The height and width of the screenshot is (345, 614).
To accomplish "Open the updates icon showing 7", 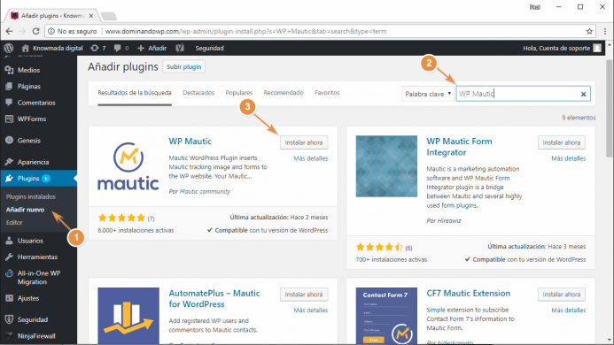I will click(x=95, y=48).
